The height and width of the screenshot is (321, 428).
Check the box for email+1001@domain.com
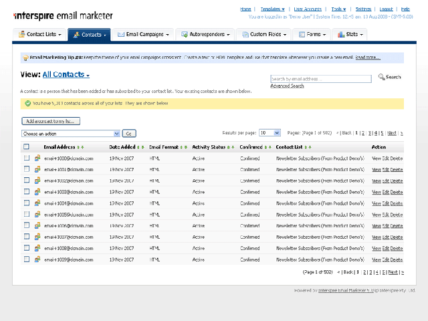(27, 169)
